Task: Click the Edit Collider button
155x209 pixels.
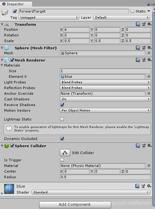Action: (x=65, y=153)
